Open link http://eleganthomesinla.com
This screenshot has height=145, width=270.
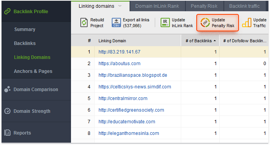[x=129, y=133]
